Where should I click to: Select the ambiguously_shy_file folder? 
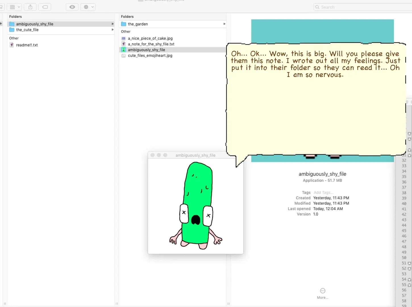(x=61, y=24)
